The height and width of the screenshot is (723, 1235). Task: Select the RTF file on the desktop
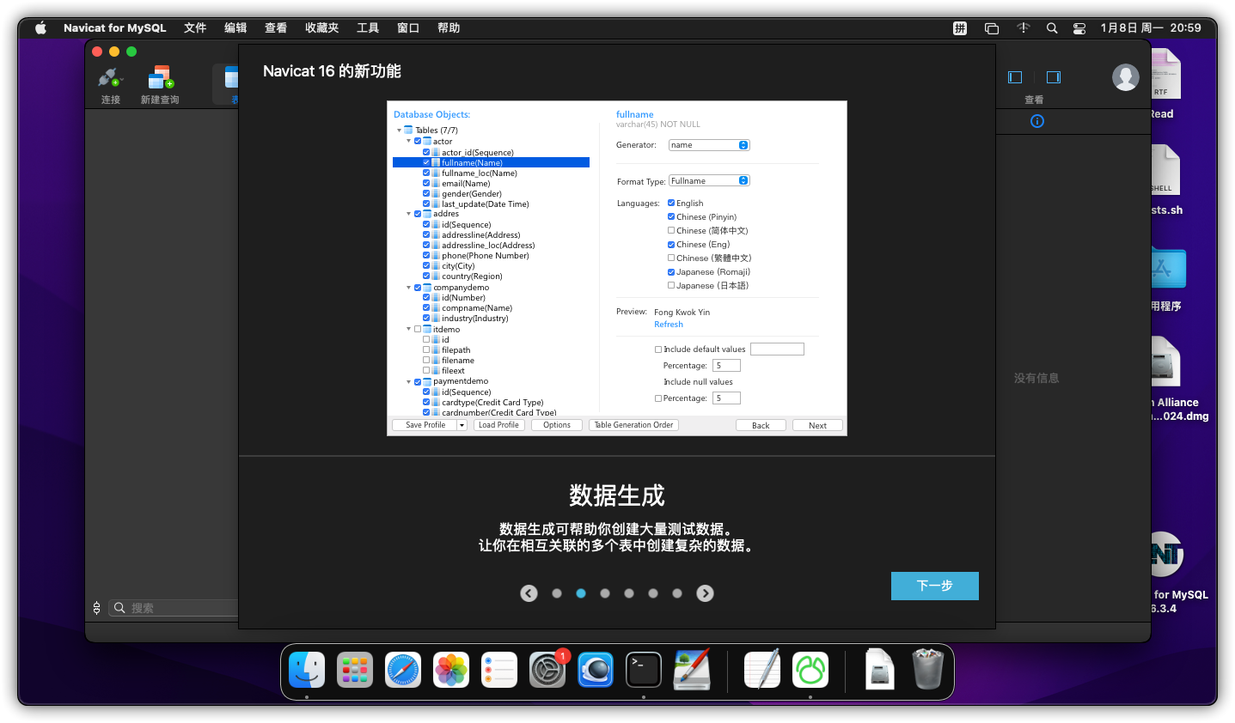click(1165, 75)
